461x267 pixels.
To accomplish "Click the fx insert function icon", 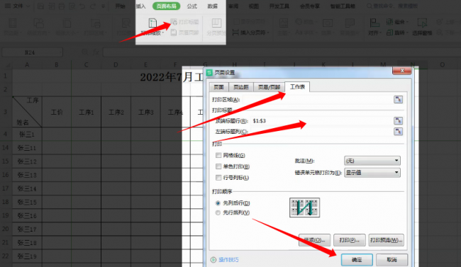I will coord(96,52).
